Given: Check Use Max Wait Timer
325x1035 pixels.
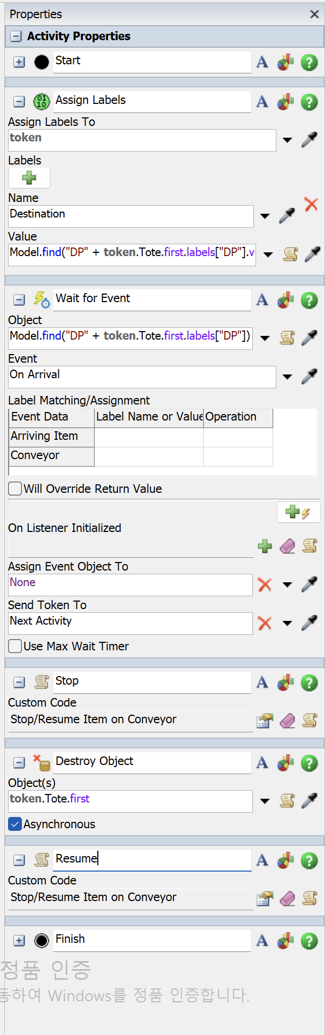Looking at the screenshot, I should click(16, 646).
